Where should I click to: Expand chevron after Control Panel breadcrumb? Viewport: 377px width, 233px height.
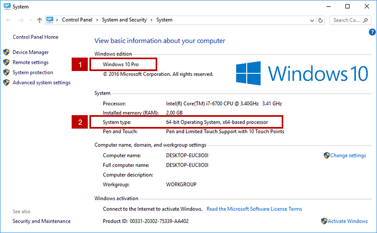pyautogui.click(x=97, y=20)
